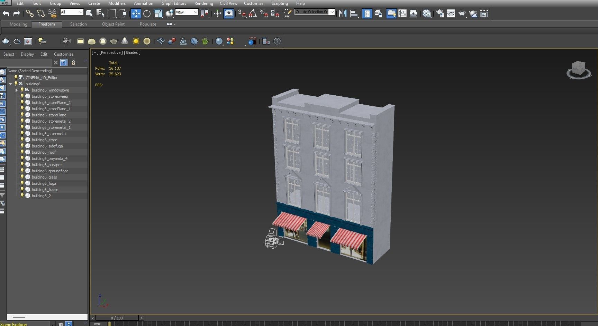Click the cone primitive icon
Image resolution: width=598 pixels, height=326 pixels.
click(125, 41)
